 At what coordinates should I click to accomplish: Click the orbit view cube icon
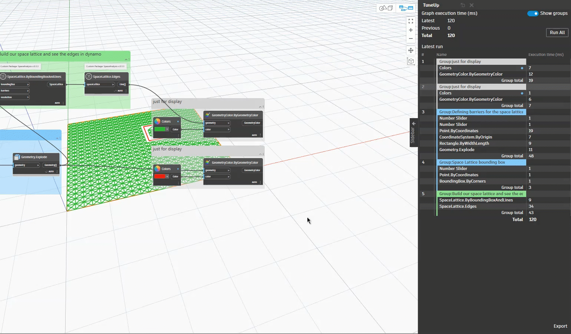click(x=411, y=61)
